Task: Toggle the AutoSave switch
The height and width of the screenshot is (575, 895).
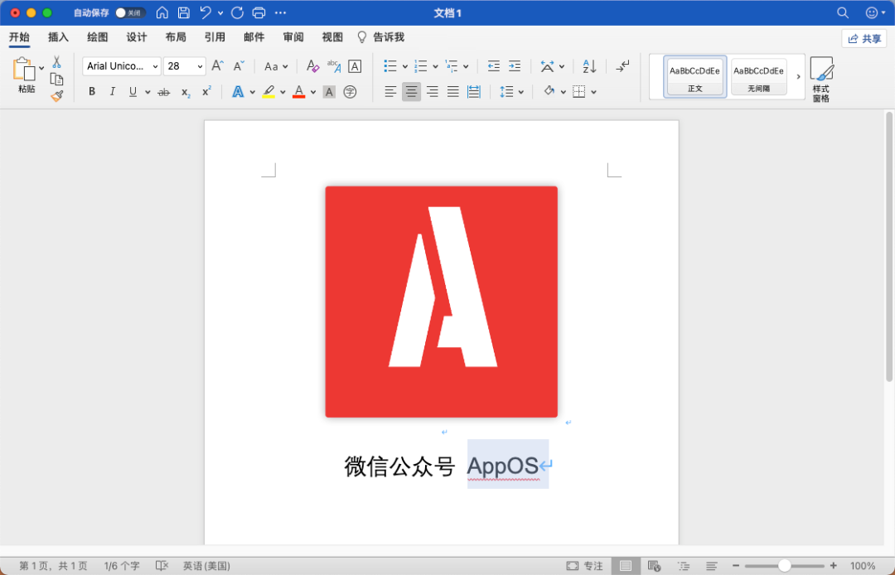Action: tap(129, 12)
